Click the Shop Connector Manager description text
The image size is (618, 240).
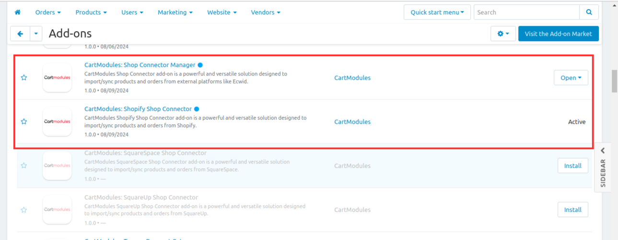point(186,77)
